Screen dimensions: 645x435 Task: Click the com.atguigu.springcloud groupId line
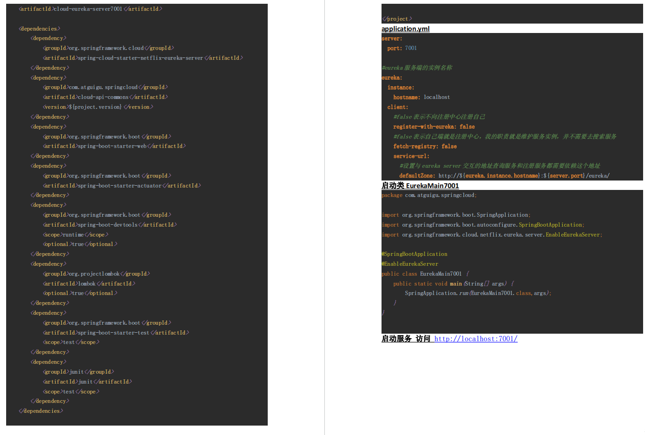[x=105, y=87]
